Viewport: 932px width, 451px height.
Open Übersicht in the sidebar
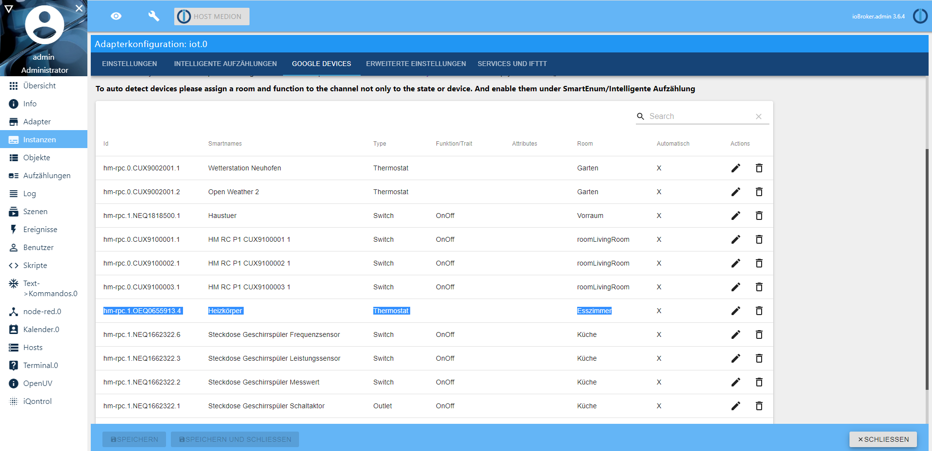coord(44,85)
